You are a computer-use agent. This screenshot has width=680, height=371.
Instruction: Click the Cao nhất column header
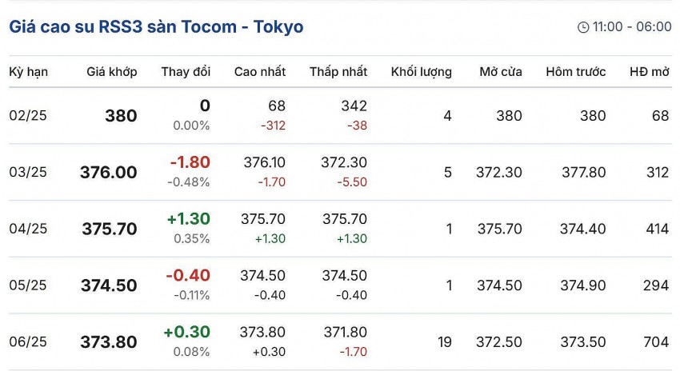[x=260, y=72]
